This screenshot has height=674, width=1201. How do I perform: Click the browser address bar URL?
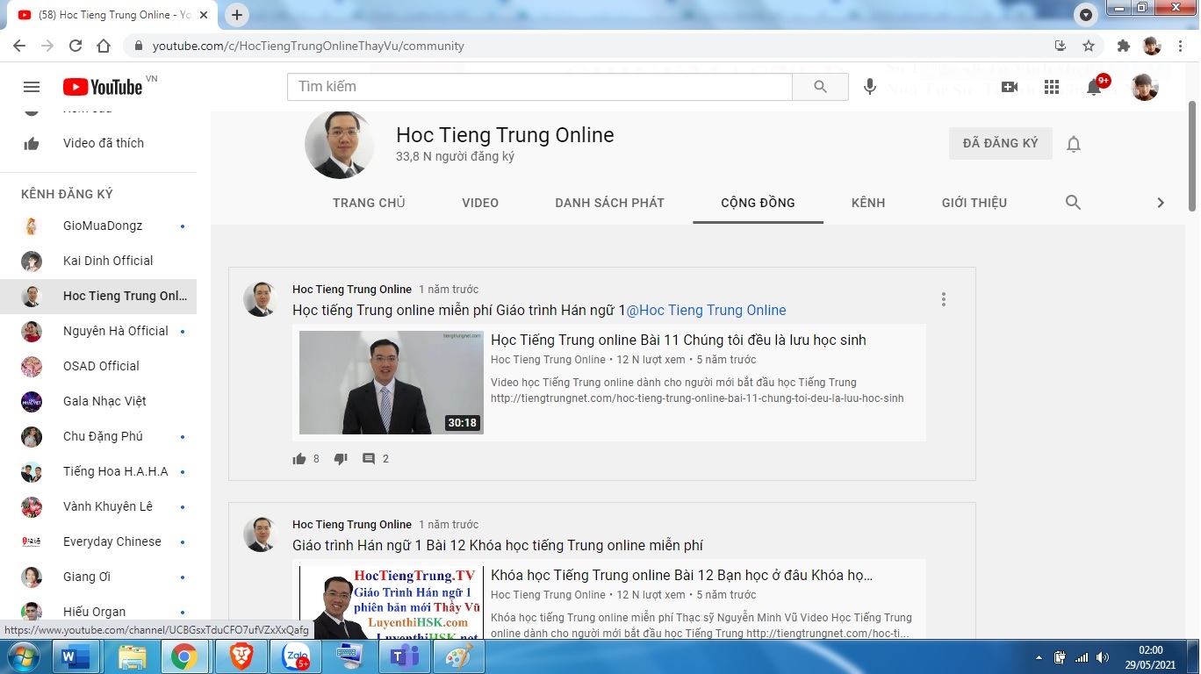(308, 46)
